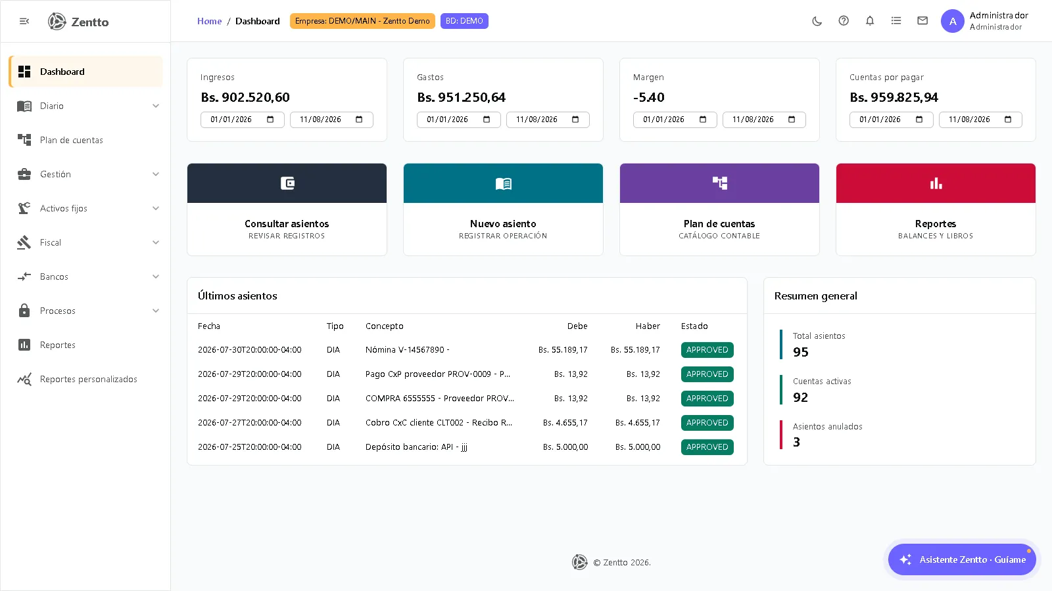
Task: Open the calendar picker for the Margen end date
Action: [x=792, y=120]
